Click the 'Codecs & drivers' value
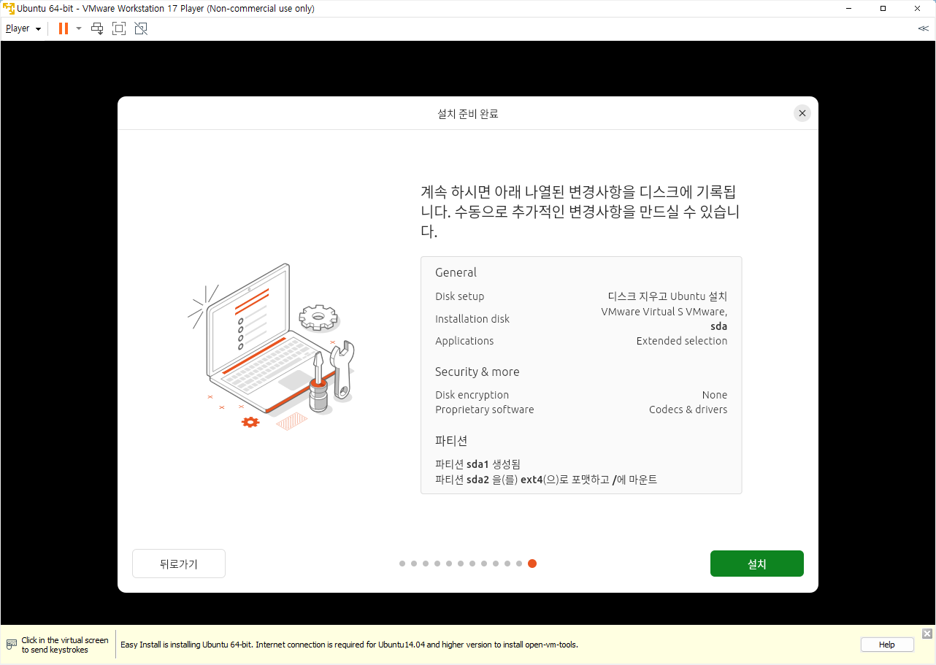 tap(688, 410)
